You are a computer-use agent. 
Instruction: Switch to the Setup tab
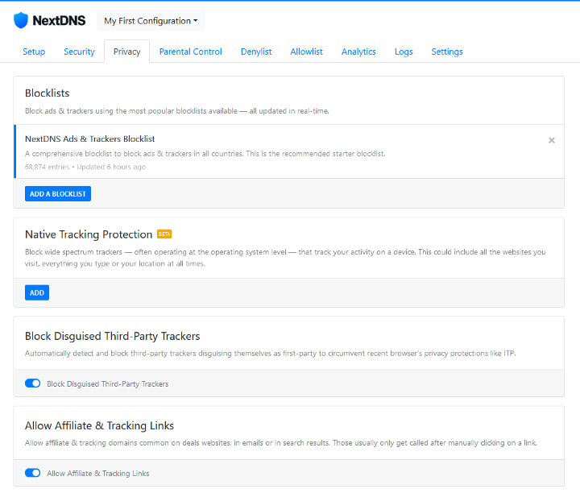[x=34, y=52]
